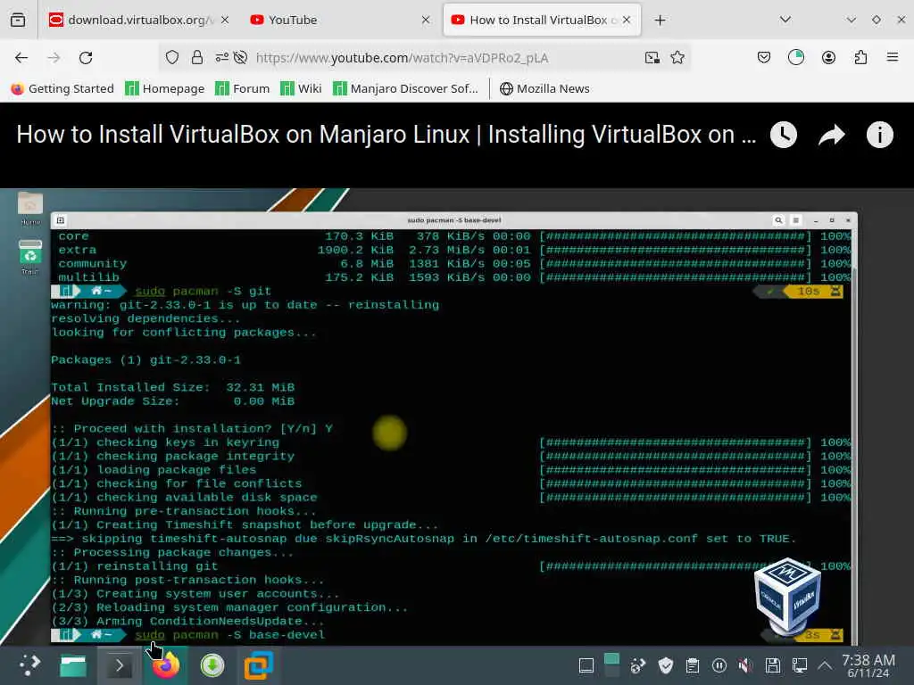Click the video title How to Install VirtualBox

(386, 135)
